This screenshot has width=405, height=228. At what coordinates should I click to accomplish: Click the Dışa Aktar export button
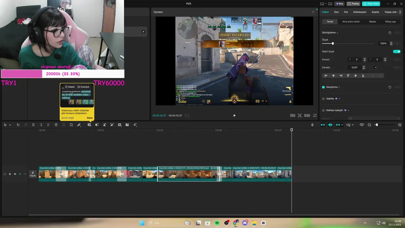coord(371,4)
